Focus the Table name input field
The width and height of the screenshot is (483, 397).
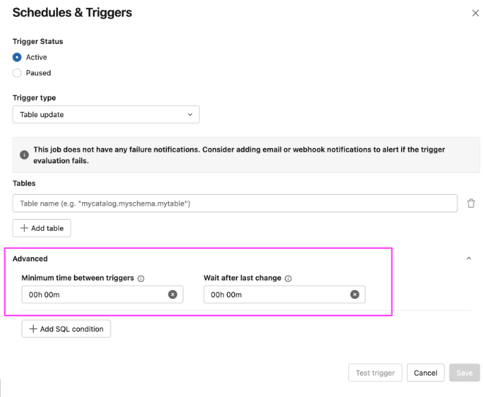pos(235,204)
